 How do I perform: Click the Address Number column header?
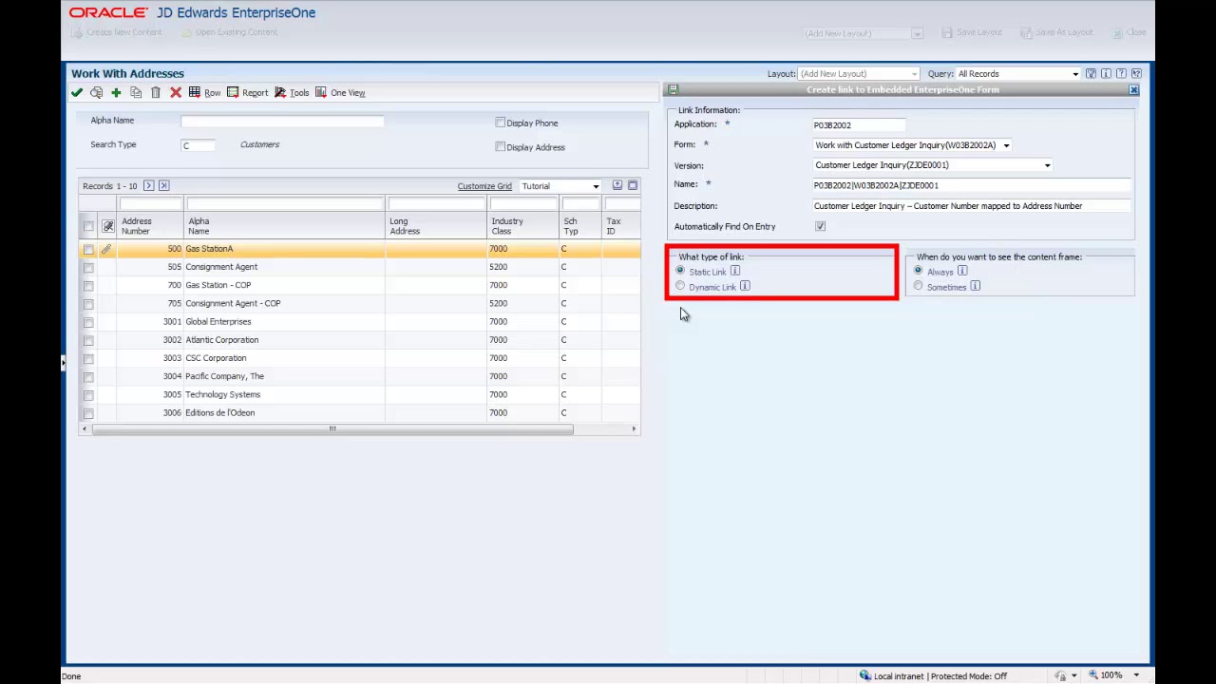[x=136, y=226]
